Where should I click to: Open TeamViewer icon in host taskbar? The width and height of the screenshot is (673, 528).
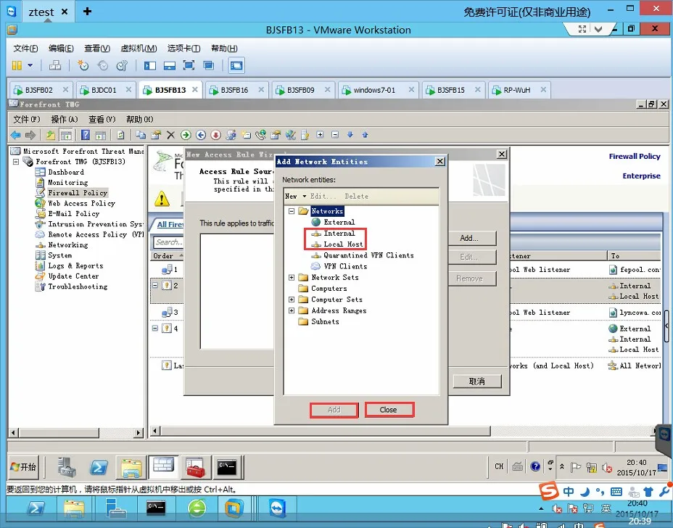coord(277,508)
